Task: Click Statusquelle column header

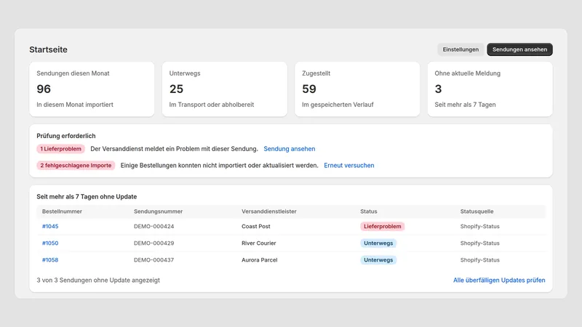Action: tap(477, 211)
